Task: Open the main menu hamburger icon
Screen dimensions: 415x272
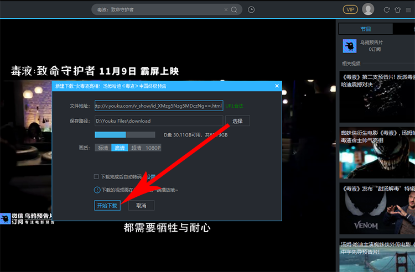Action: [x=408, y=10]
